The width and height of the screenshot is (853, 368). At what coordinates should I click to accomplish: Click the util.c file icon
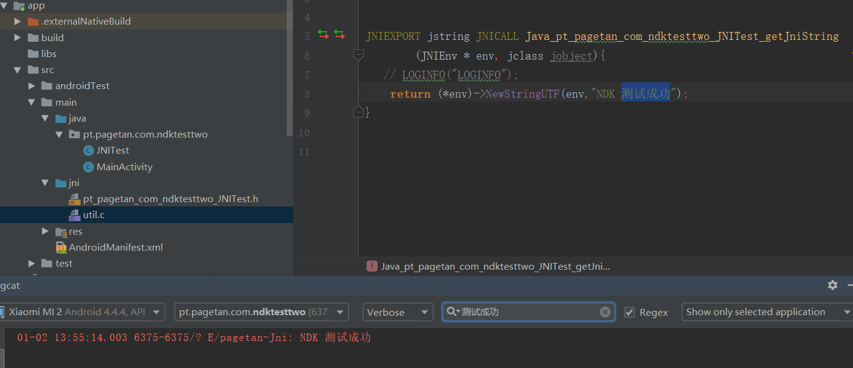(74, 215)
